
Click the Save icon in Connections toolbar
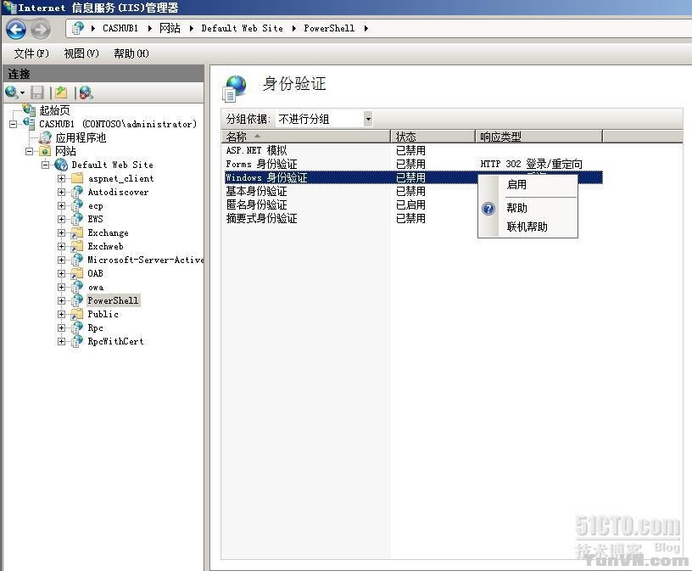[x=37, y=92]
